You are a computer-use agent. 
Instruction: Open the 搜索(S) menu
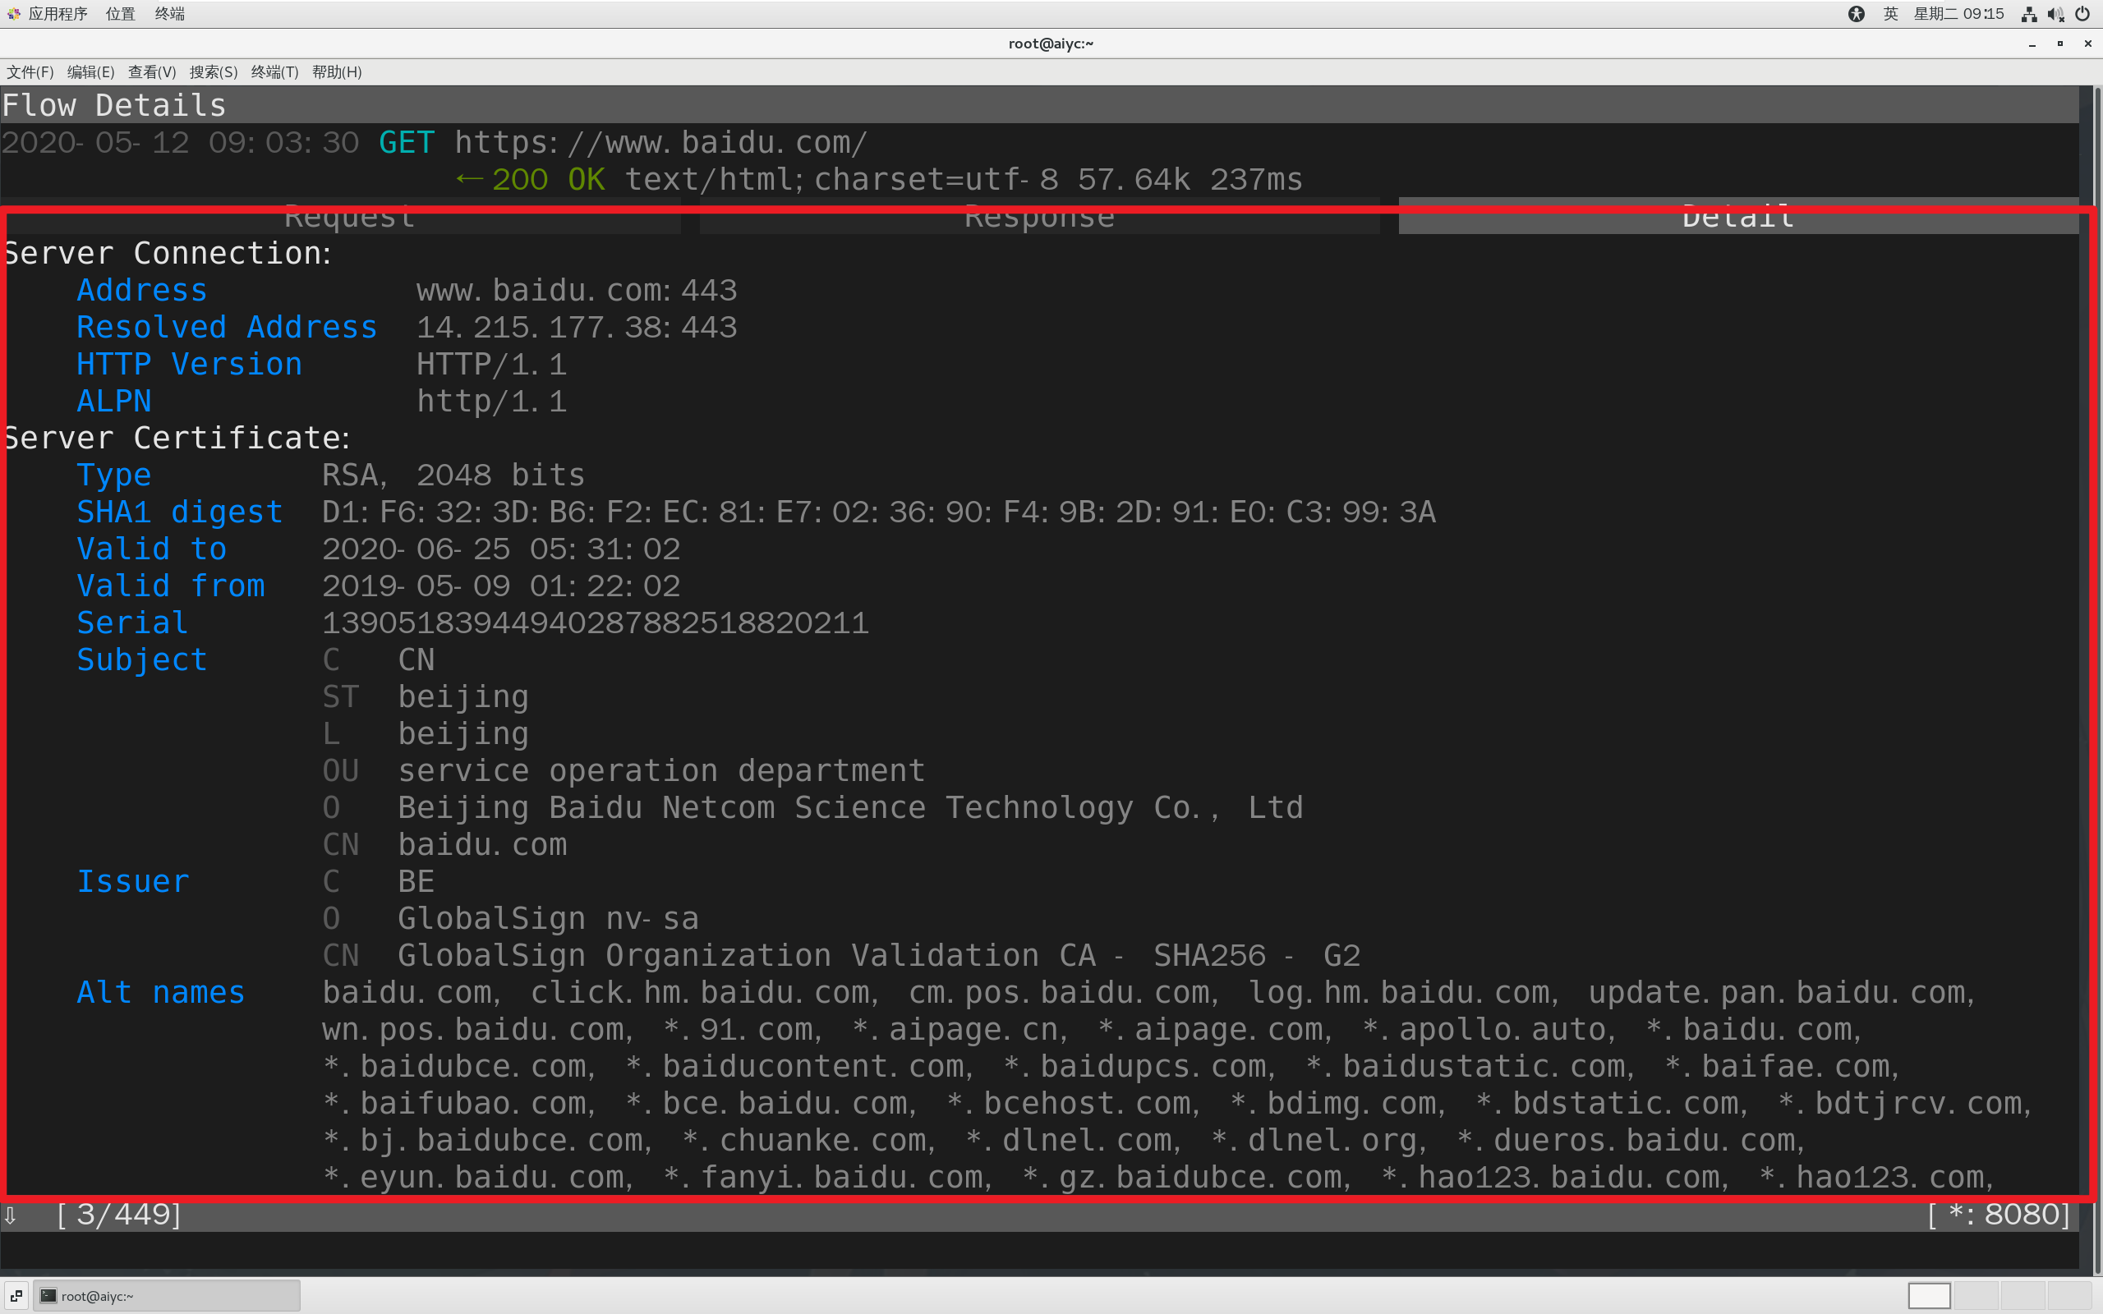214,72
